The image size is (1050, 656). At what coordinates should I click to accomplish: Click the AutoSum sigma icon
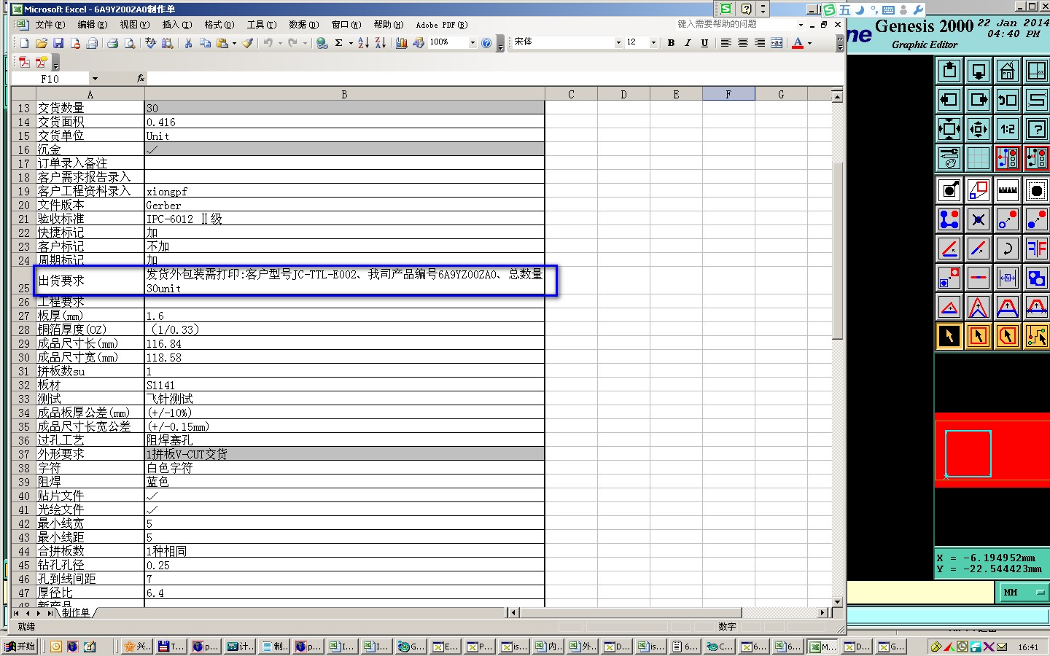(x=338, y=43)
